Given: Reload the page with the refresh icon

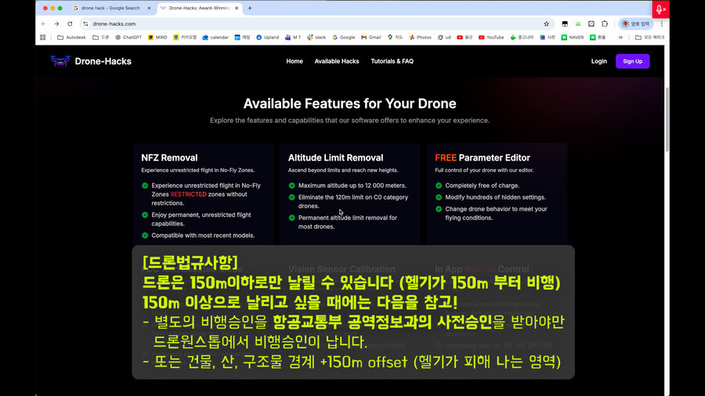Looking at the screenshot, I should [70, 23].
